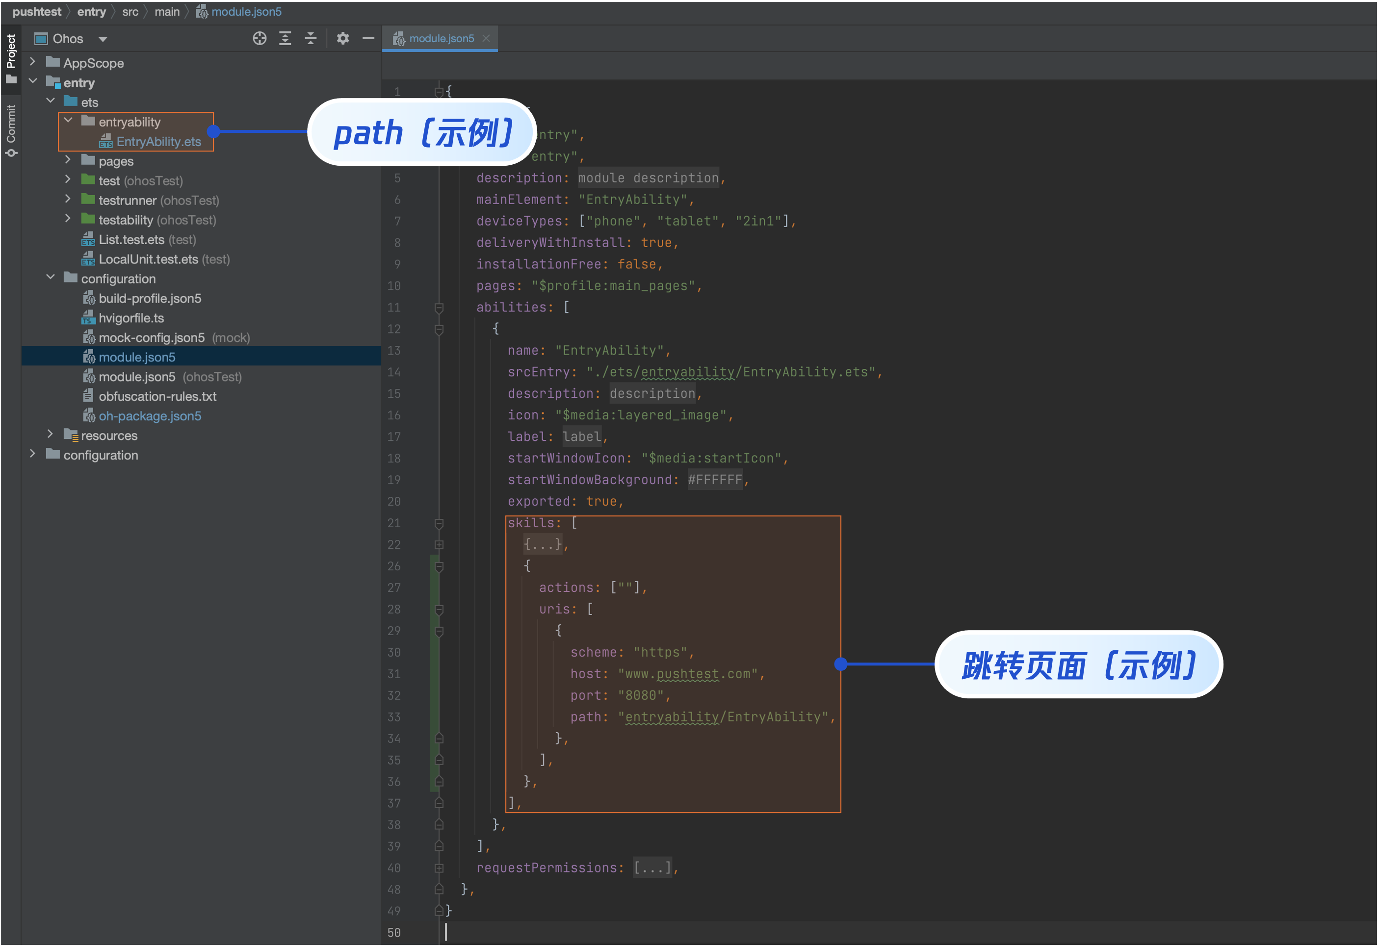Select oh-package.json5 file
1378x946 pixels.
coord(142,415)
